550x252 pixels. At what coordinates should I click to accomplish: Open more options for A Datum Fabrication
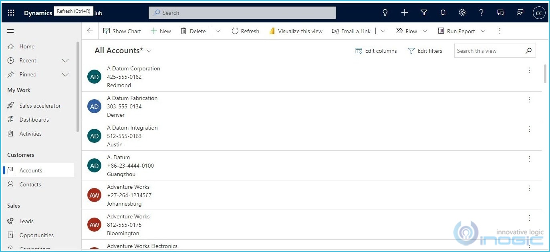[529, 100]
